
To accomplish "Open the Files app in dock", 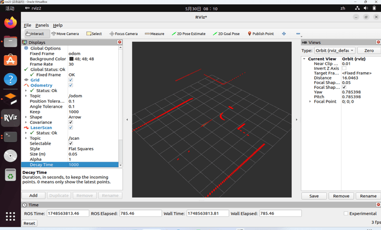I will pos(11,42).
